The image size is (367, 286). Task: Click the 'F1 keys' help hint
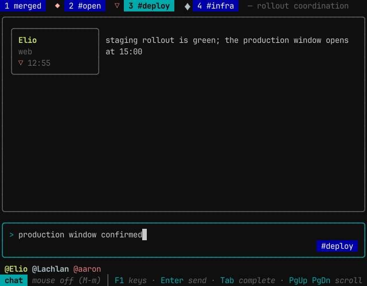coord(131,280)
